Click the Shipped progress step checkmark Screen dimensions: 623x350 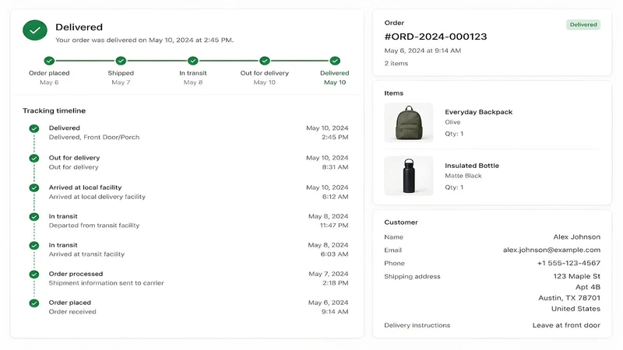click(x=121, y=61)
